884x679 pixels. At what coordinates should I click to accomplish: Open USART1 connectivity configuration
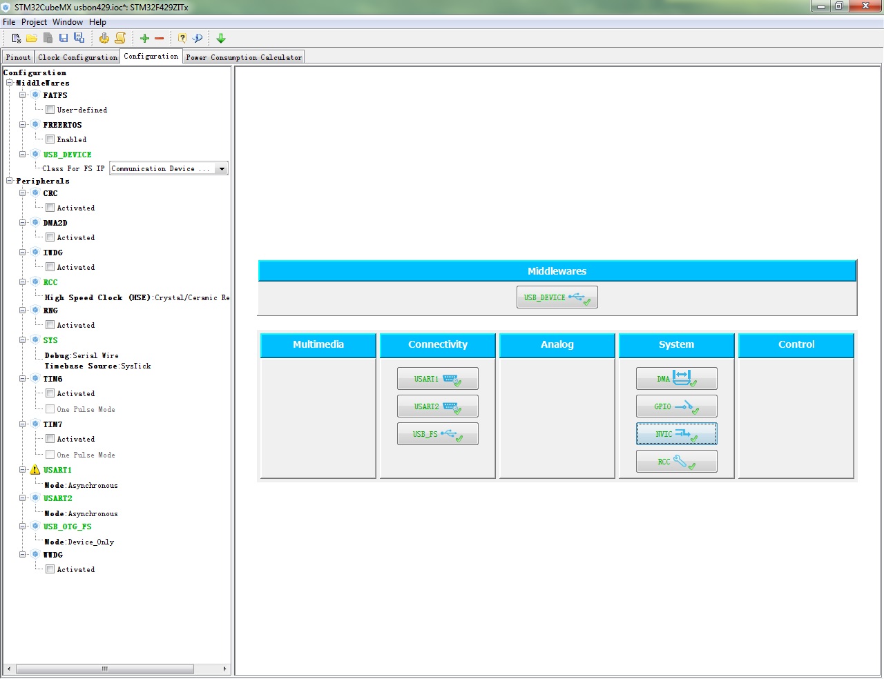tap(437, 379)
